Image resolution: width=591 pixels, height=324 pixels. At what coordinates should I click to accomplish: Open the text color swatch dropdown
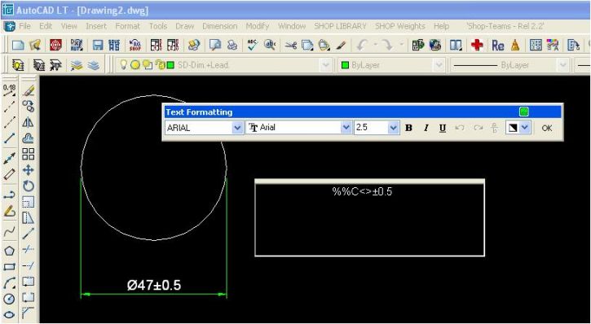coord(525,128)
